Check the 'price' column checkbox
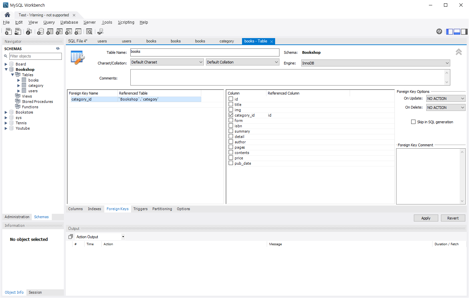Viewport: 469px width, 298px height. pos(231,158)
